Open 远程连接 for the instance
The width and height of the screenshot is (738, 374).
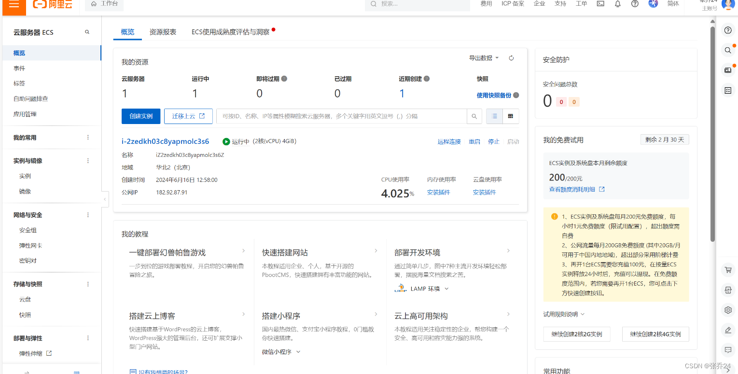click(449, 141)
